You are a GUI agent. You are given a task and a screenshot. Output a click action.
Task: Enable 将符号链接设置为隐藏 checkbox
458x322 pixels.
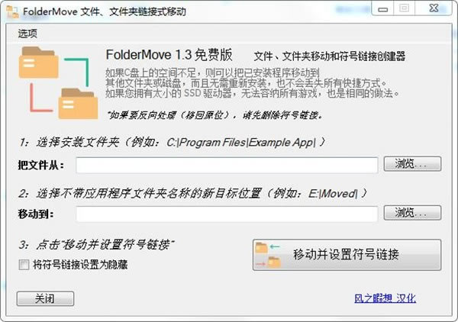(x=24, y=265)
